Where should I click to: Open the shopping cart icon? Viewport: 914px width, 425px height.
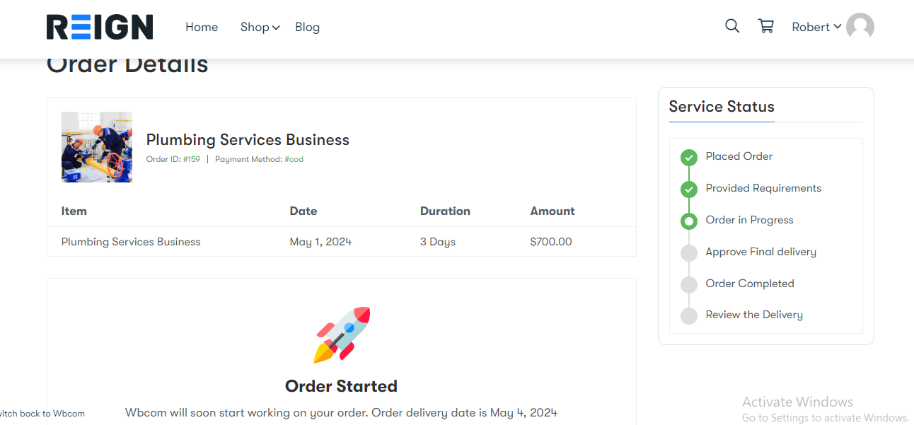(x=765, y=26)
